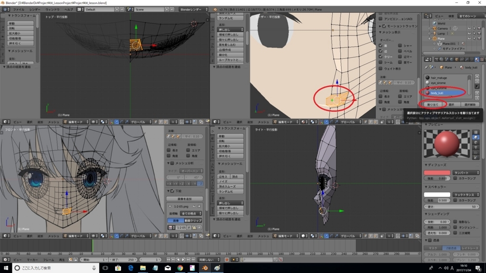The width and height of the screenshot is (486, 273).
Task: Move material slot down arrow
Action: (x=477, y=98)
